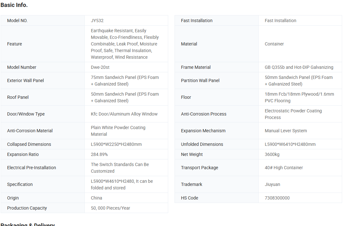Screen dimensions: 344x226
Task: Select the Jiuyuan trademark value
Action: pyautogui.click(x=272, y=184)
